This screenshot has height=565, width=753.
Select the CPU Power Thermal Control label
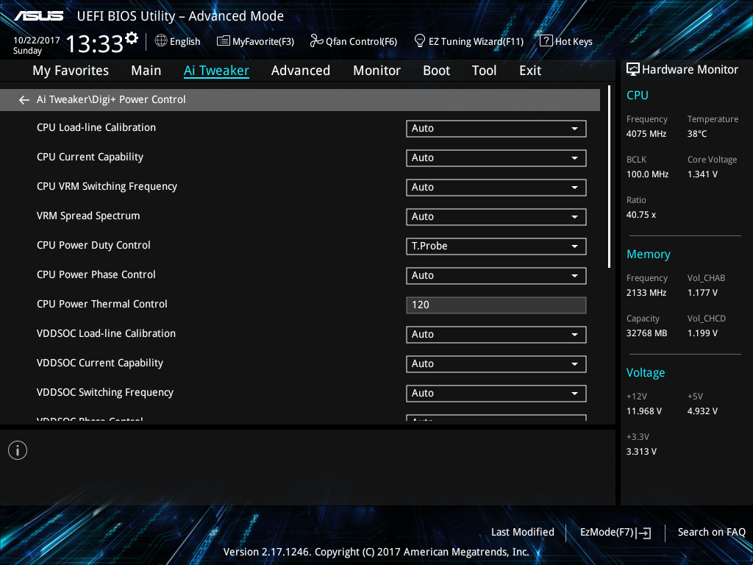tap(101, 304)
